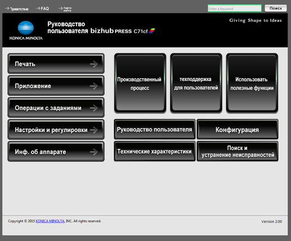The image size is (291, 241).
Task: Open Операции с заданиями section
Action: [56, 107]
